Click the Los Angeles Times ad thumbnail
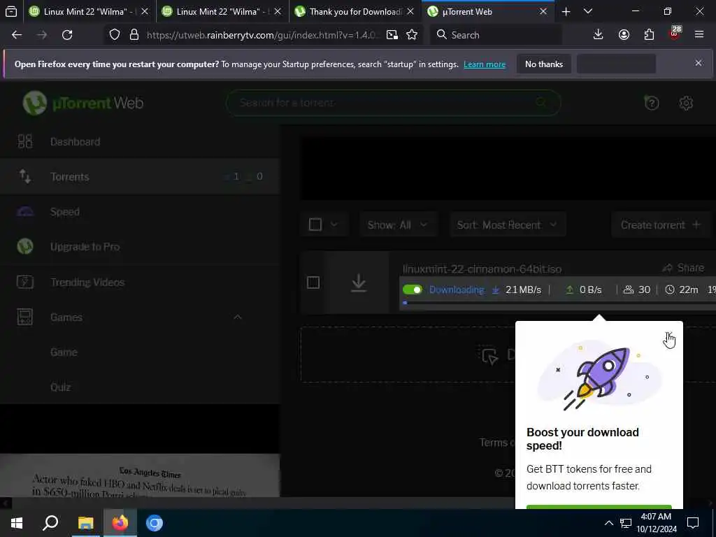 coord(139,475)
